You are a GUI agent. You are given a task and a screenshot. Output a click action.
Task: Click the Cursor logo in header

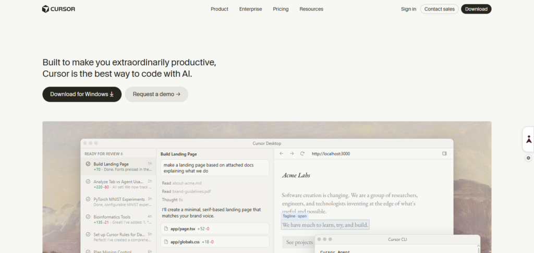[x=58, y=9]
